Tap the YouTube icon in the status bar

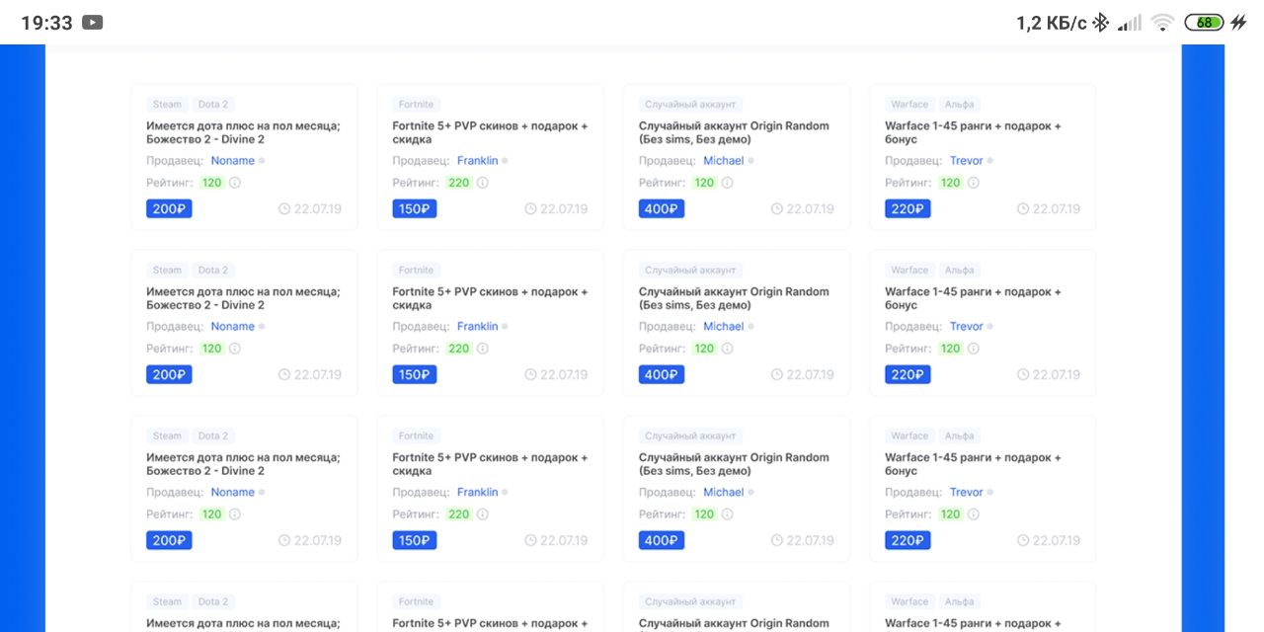tap(92, 22)
